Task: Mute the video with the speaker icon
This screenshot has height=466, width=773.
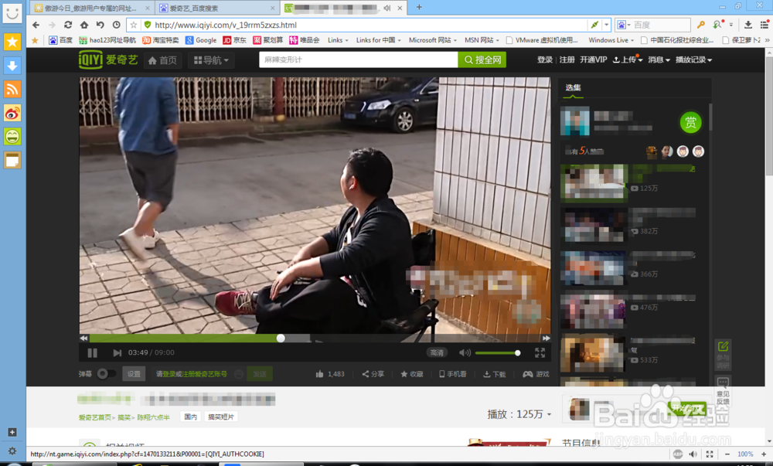Action: point(465,352)
